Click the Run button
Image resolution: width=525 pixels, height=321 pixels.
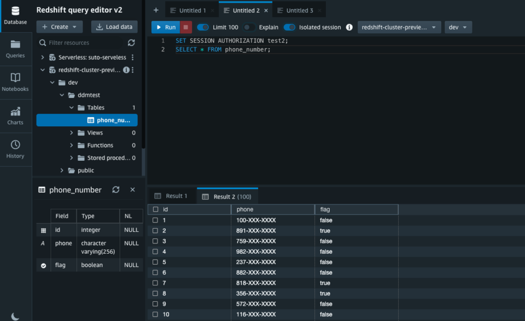[x=165, y=27]
